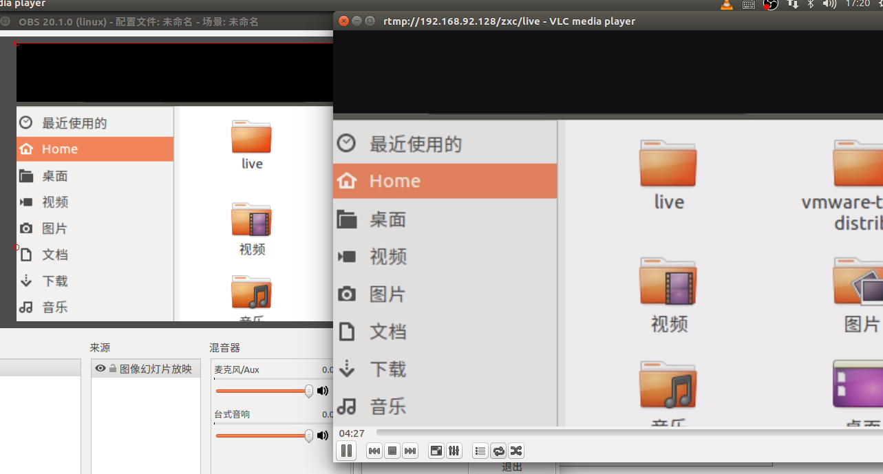883x474 pixels.
Task: Toggle VLC loop mode button
Action: click(x=499, y=451)
